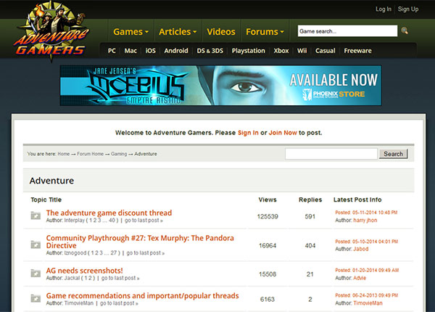Click folder icon beside adventure game discount thread
Viewport: 435px width, 312px height.
36,215
